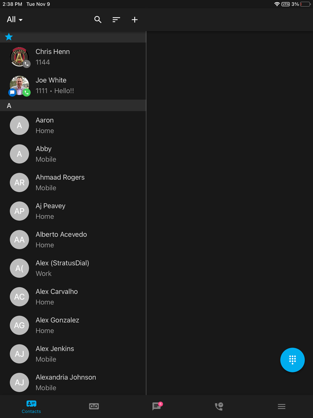Open Joe White's profile photo
Viewport: 313px width, 418px height.
point(19,85)
